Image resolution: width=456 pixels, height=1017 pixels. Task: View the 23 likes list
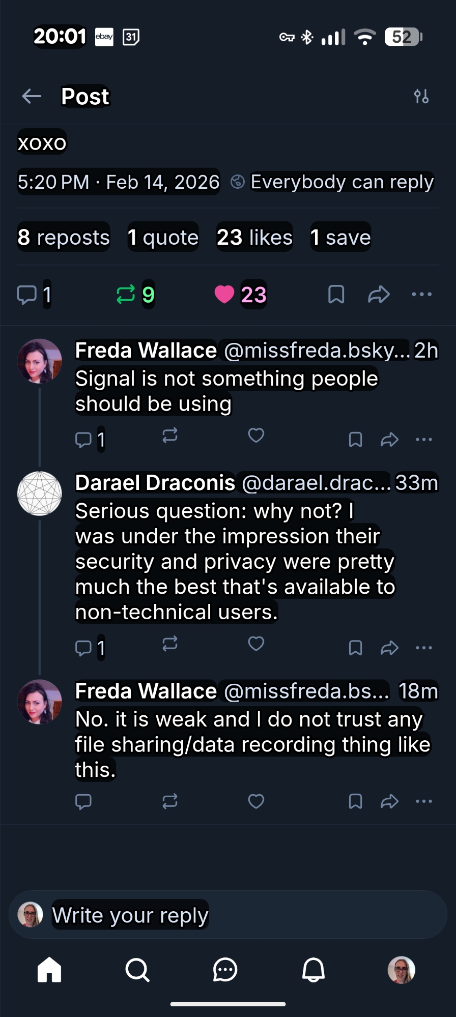click(x=254, y=238)
